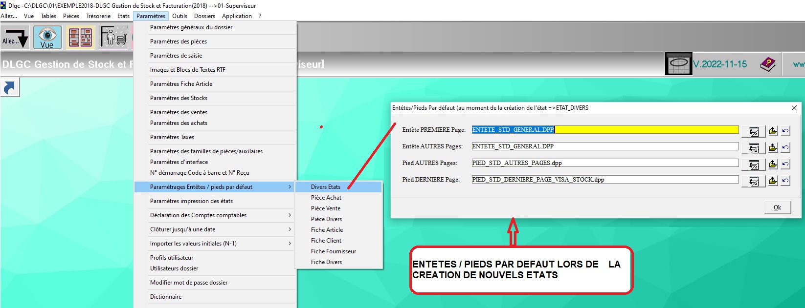The width and height of the screenshot is (805, 308).
Task: Select Divers Etats in submenu
Action: tap(338, 187)
